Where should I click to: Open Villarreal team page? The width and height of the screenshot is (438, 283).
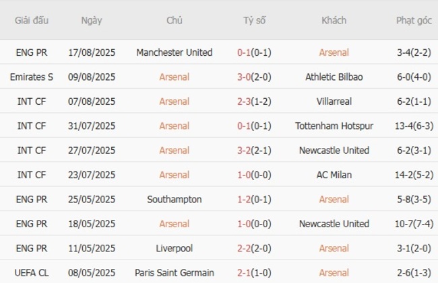(334, 102)
